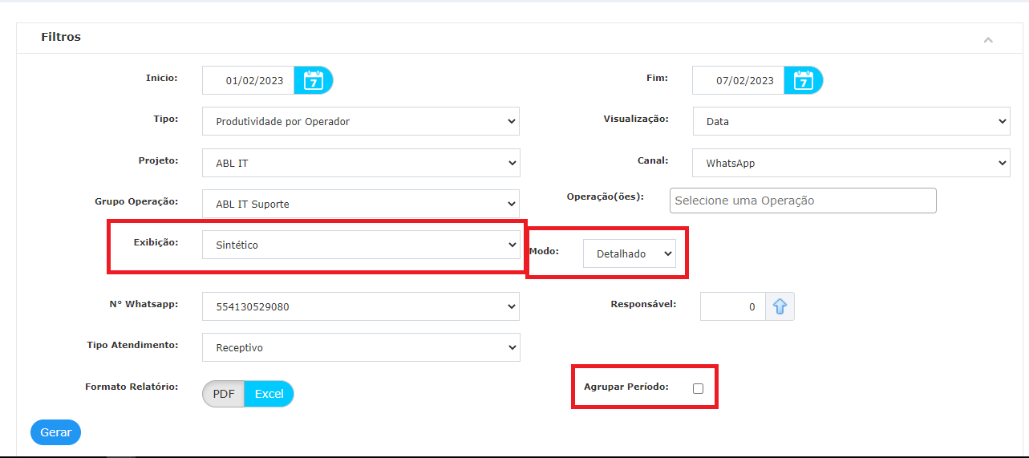This screenshot has height=458, width=1029.
Task: Check the Agrupar Período checkbox
Action: (x=698, y=388)
